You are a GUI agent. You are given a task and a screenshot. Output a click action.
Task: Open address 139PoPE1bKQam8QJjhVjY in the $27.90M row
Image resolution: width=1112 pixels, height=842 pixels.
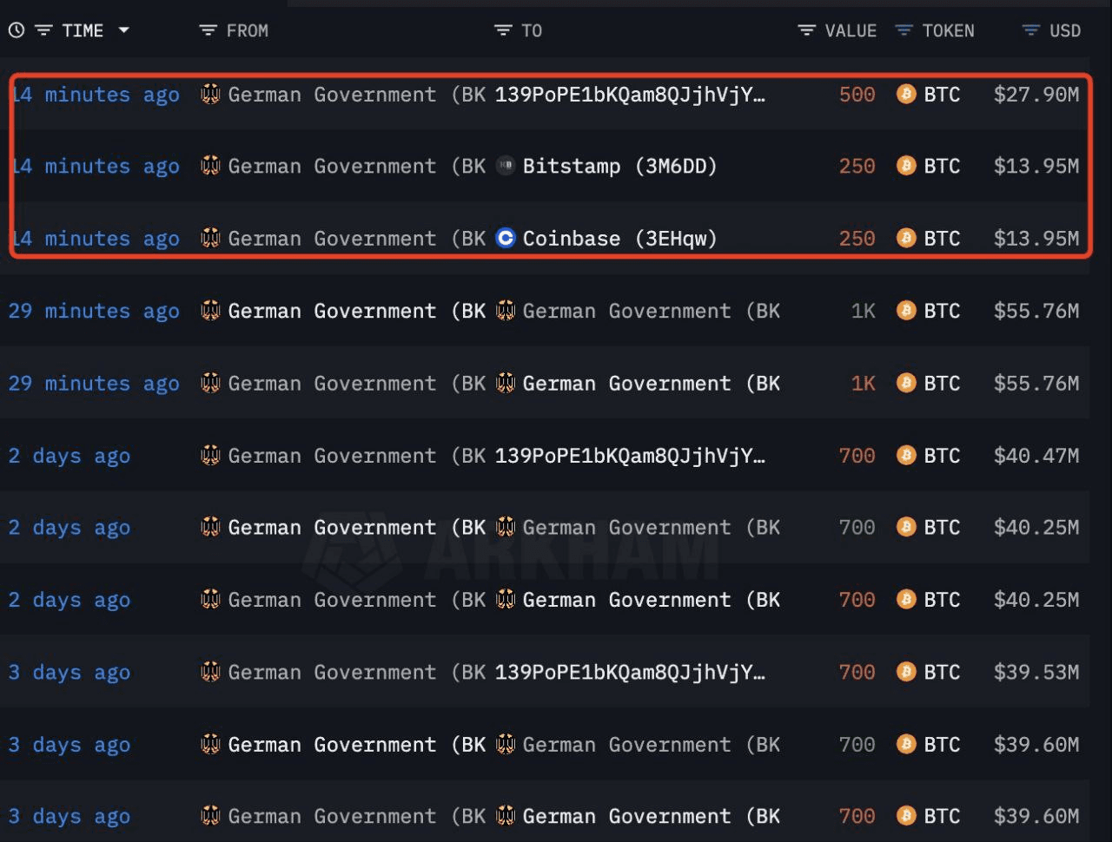point(630,95)
